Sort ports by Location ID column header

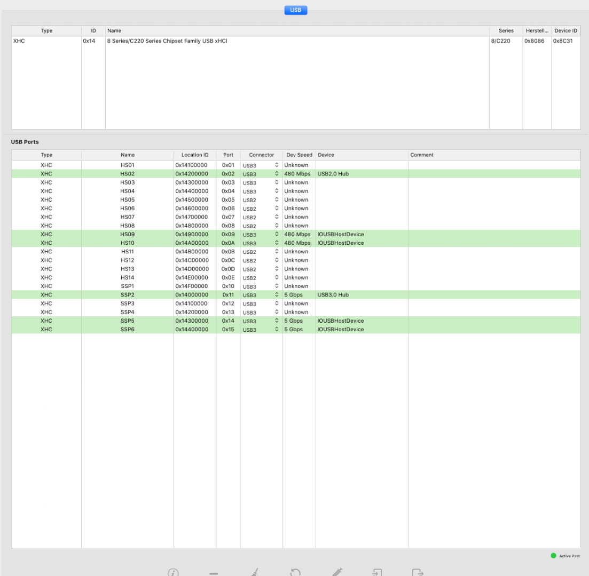(194, 155)
